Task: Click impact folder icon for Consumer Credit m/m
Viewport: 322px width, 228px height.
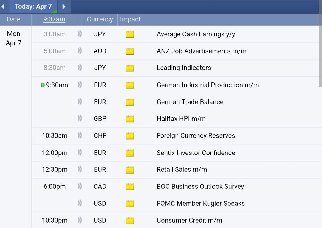Action: point(130,221)
